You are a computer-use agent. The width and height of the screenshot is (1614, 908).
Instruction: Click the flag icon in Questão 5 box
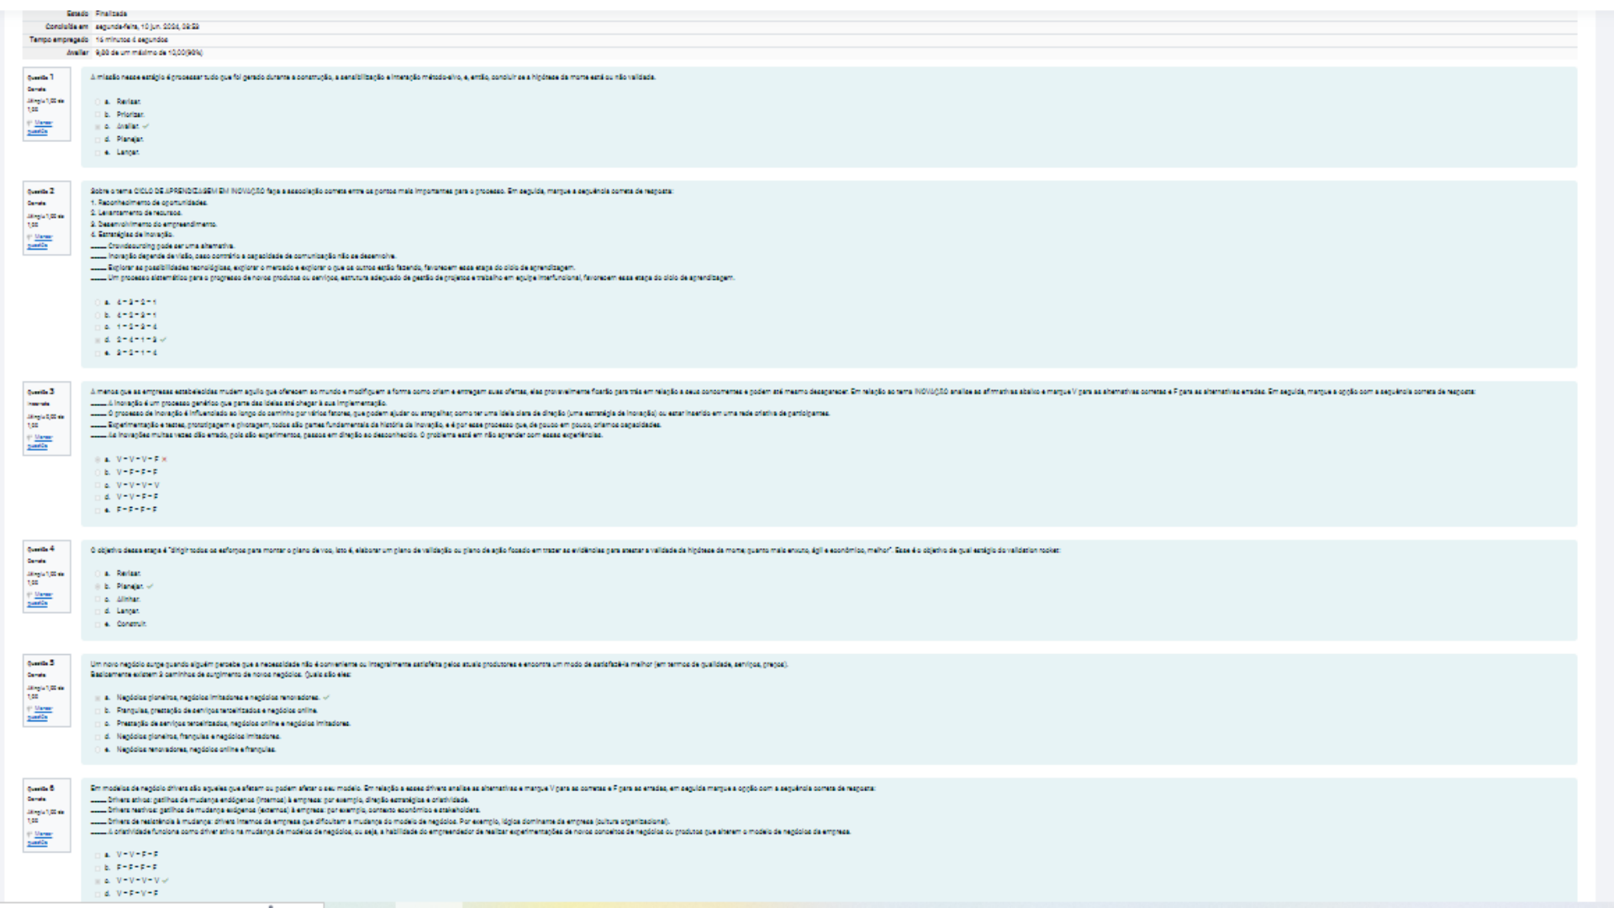30,709
